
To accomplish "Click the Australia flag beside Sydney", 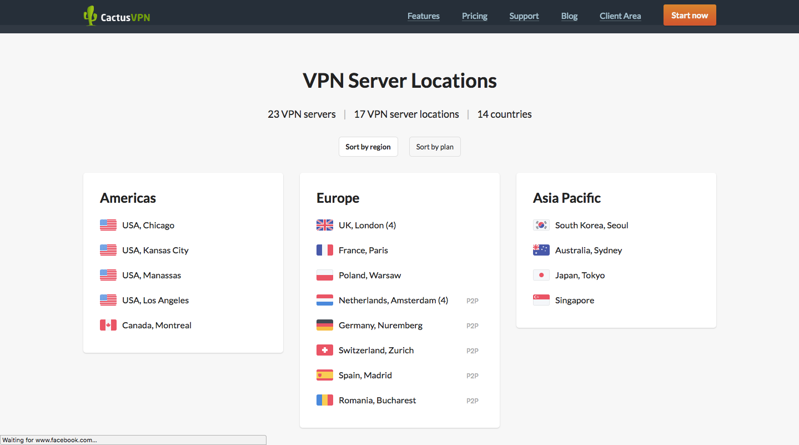I will pos(541,250).
